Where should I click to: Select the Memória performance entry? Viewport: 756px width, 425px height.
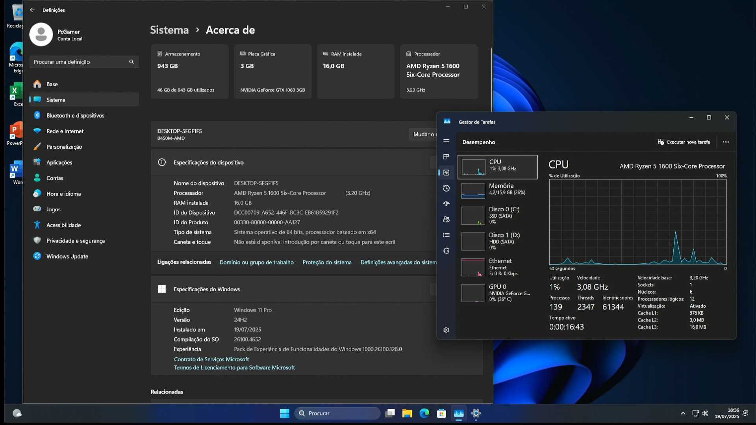pyautogui.click(x=497, y=191)
